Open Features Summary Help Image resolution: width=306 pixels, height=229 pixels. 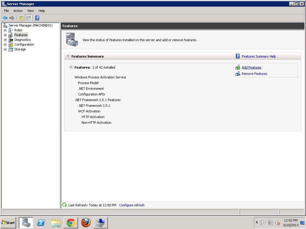259,56
